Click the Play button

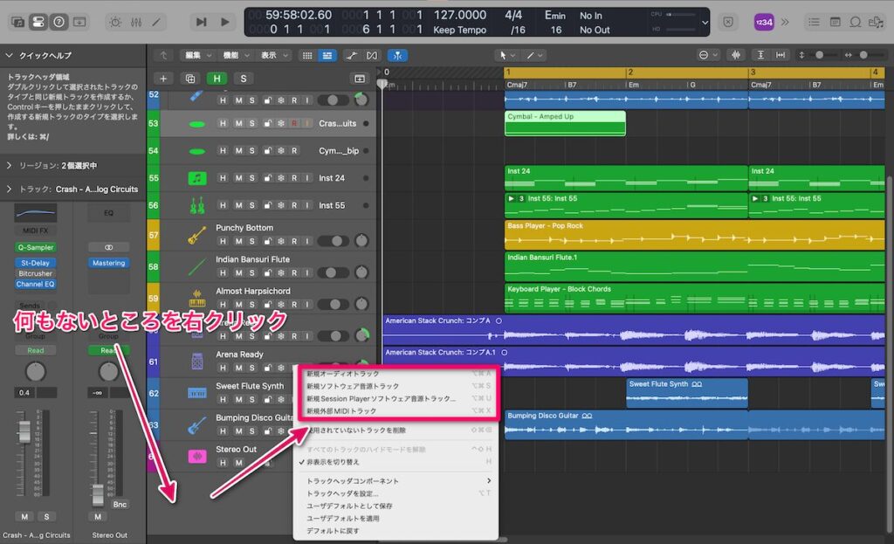[x=224, y=22]
